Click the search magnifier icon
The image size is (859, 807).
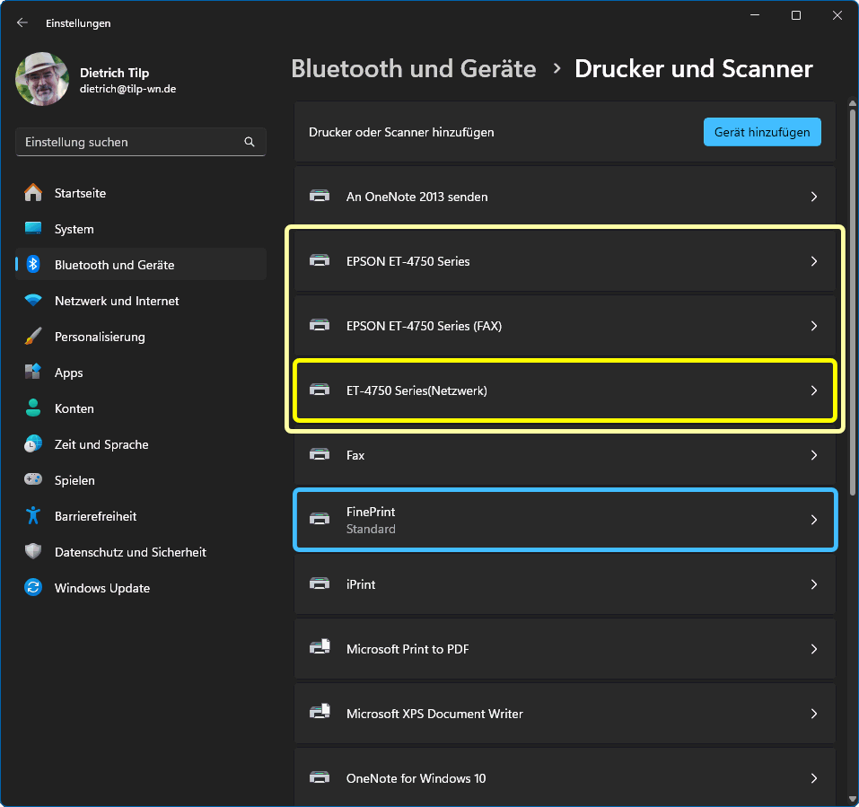pos(250,142)
